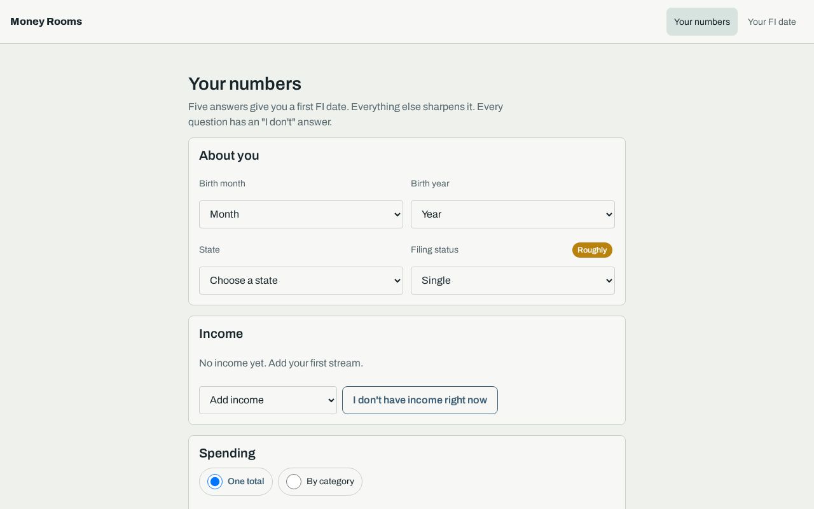Screen dimensions: 814x509
Task: Expand the Add income dropdown
Action: tap(268, 400)
